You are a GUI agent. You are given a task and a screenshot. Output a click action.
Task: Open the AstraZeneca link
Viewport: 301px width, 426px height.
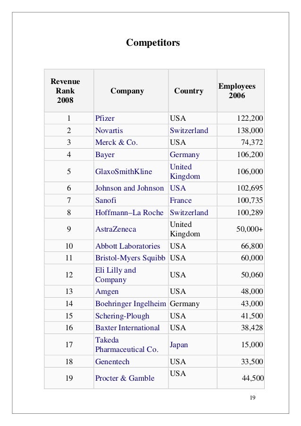pyautogui.click(x=116, y=229)
